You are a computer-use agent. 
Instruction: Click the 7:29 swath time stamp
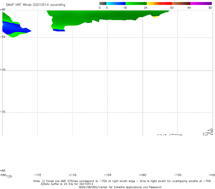[x=9, y=176]
